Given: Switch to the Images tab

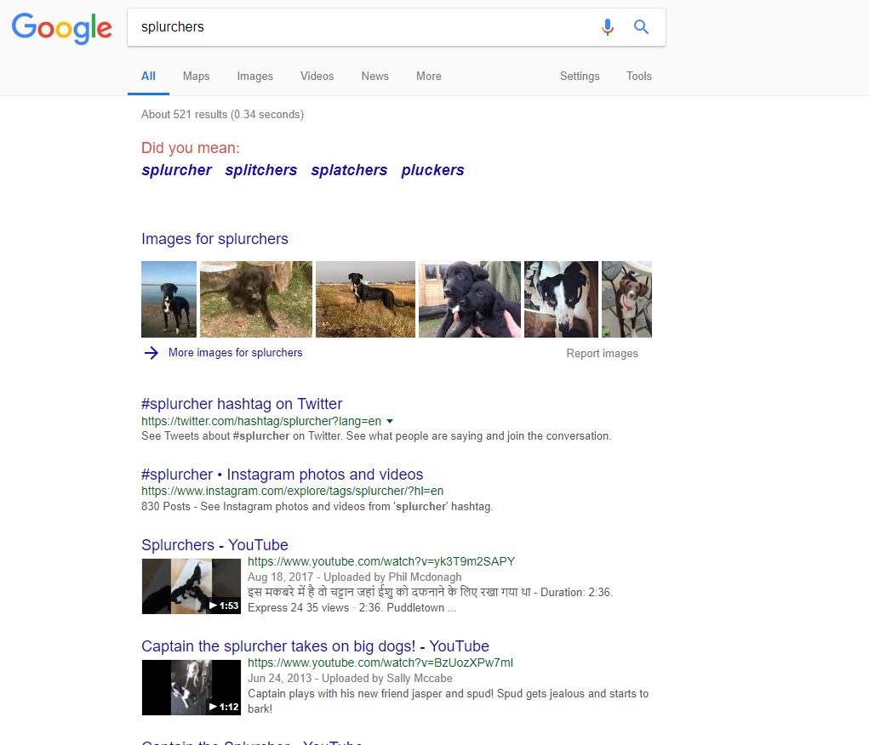Looking at the screenshot, I should 255,76.
